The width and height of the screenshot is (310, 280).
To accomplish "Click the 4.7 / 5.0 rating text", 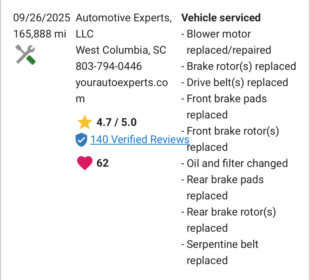I will [116, 122].
